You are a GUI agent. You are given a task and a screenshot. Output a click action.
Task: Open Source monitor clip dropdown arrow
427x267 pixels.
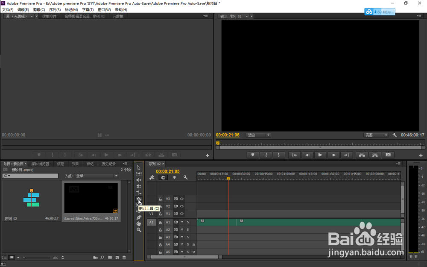coord(32,16)
